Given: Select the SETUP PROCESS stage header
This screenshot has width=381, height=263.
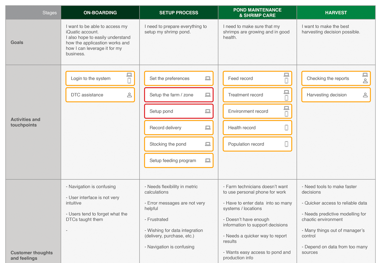Looking at the screenshot, I should 179,13.
